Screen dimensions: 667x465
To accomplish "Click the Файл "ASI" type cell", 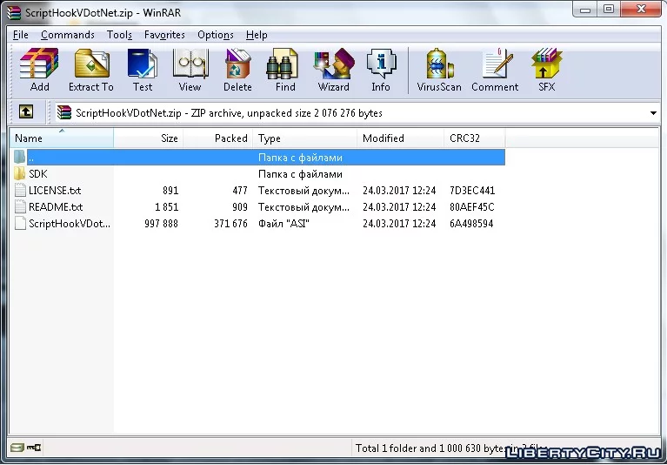I will (283, 224).
